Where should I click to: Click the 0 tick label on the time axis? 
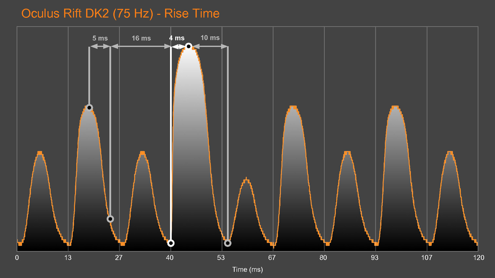(17, 258)
